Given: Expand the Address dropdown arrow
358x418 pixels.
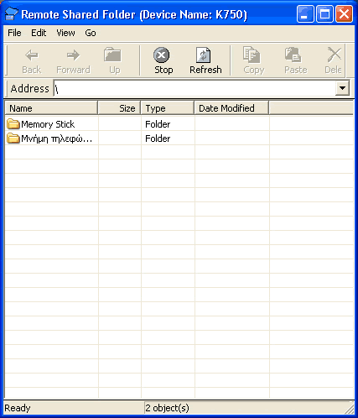Looking at the screenshot, I should coord(342,88).
